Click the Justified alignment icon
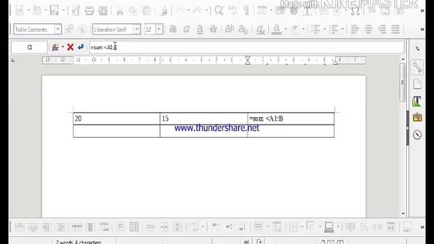 pos(395,29)
